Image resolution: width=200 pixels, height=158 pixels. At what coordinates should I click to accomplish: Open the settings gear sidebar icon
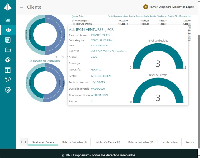point(8,90)
